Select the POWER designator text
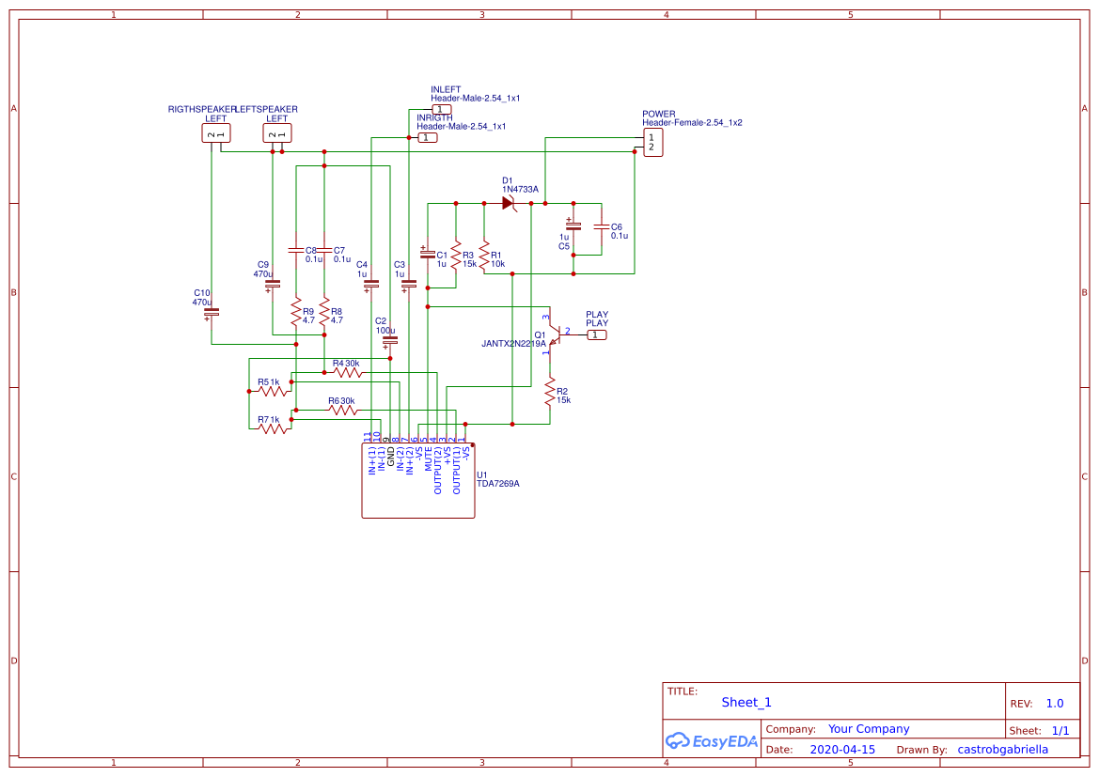Image resolution: width=1099 pixels, height=777 pixels. [659, 114]
